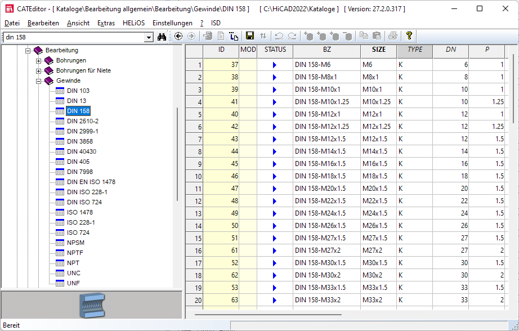This screenshot has width=519, height=331.
Task: Expand the Bohrungen tree node
Action: coord(39,60)
